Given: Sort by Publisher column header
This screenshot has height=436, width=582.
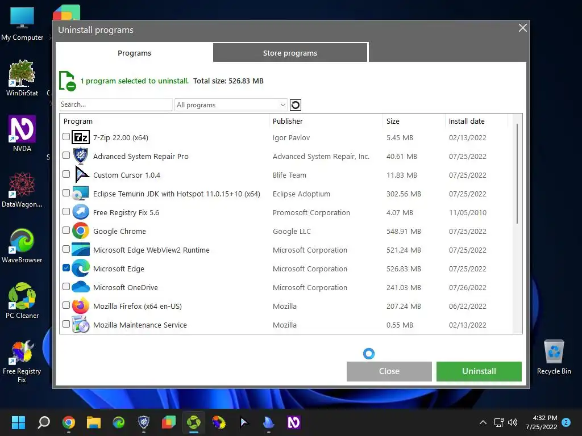Looking at the screenshot, I should coord(288,121).
